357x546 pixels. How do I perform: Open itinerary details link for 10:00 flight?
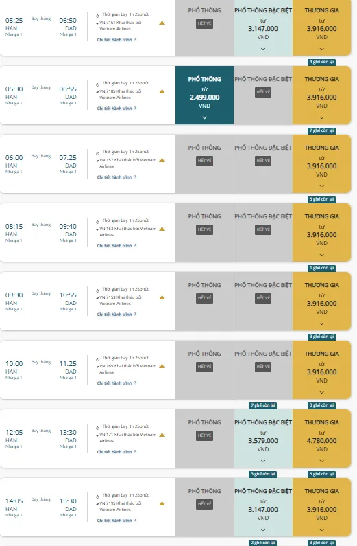pos(114,383)
